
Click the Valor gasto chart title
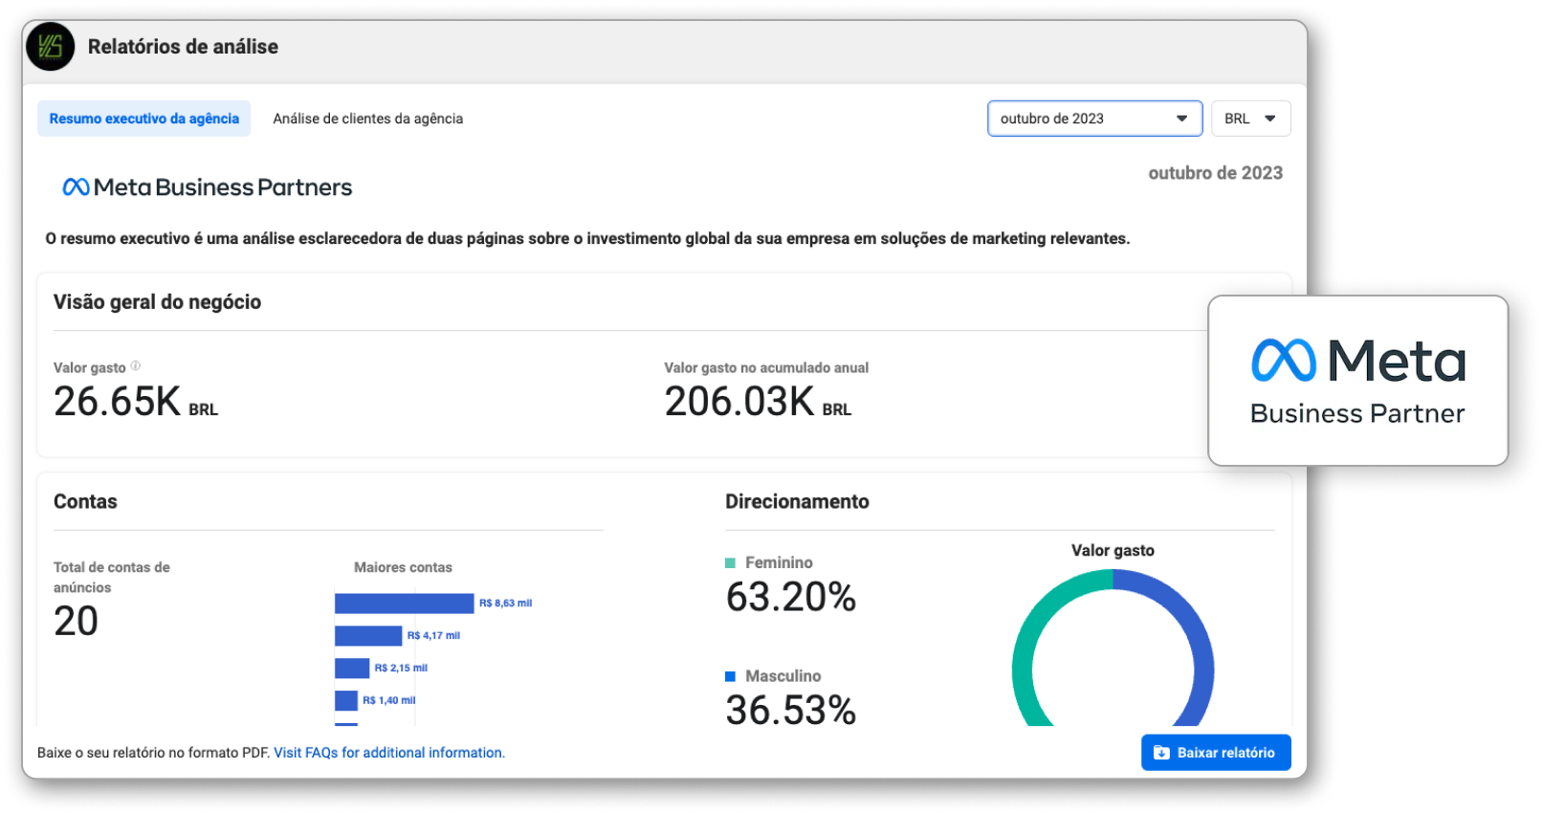coord(1113,551)
